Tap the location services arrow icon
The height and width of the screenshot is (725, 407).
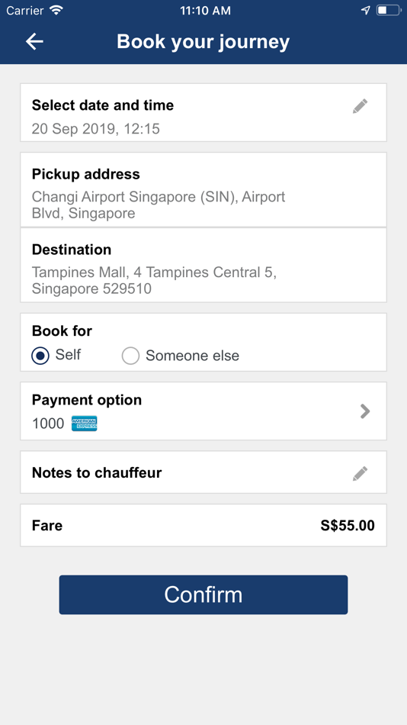coord(365,10)
